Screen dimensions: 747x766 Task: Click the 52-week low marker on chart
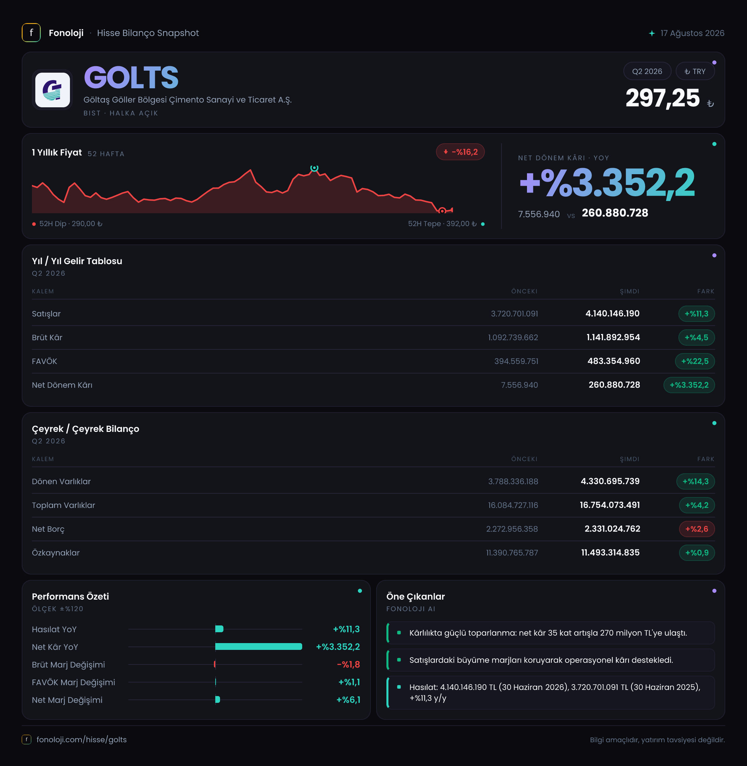tap(442, 211)
